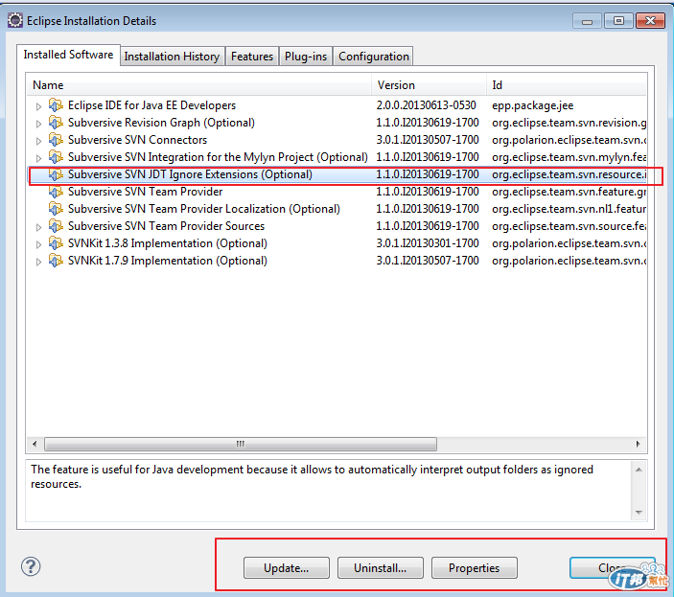Image resolution: width=674 pixels, height=597 pixels.
Task: Open the Features tab
Action: click(x=252, y=57)
